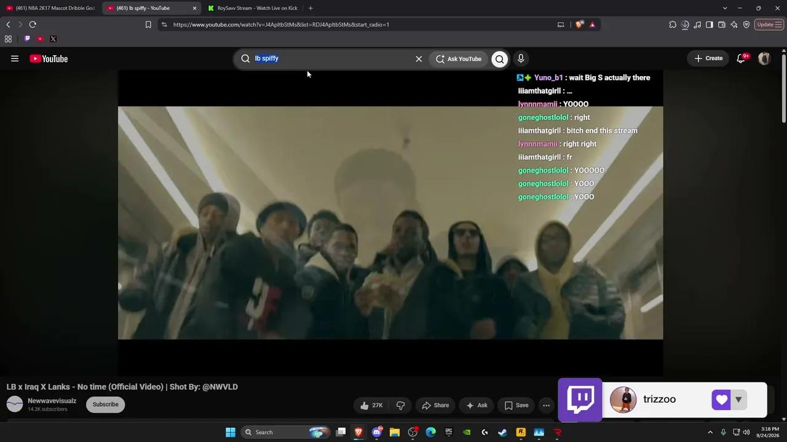The image size is (787, 442).
Task: Share the video
Action: [x=435, y=405]
